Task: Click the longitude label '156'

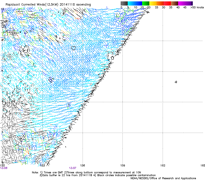Action: coord(83,166)
